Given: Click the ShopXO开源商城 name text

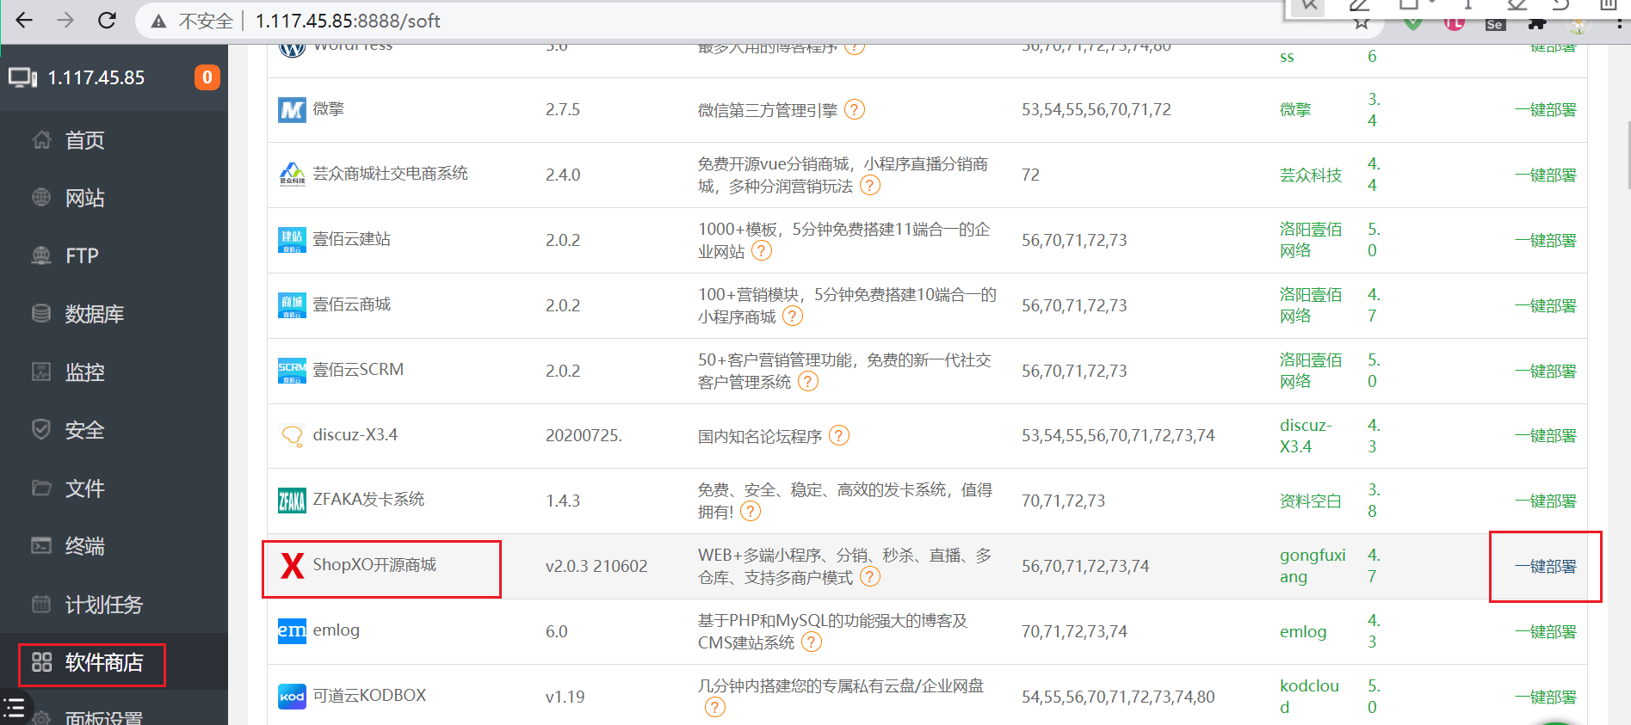Looking at the screenshot, I should point(374,565).
